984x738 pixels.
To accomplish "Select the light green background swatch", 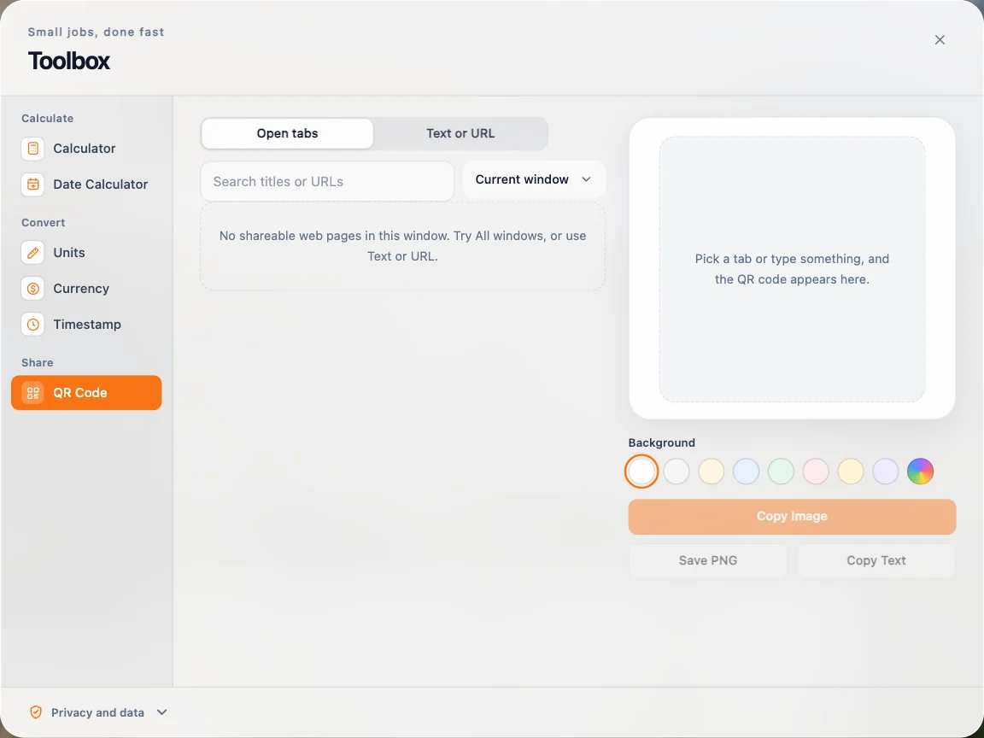I will [781, 471].
